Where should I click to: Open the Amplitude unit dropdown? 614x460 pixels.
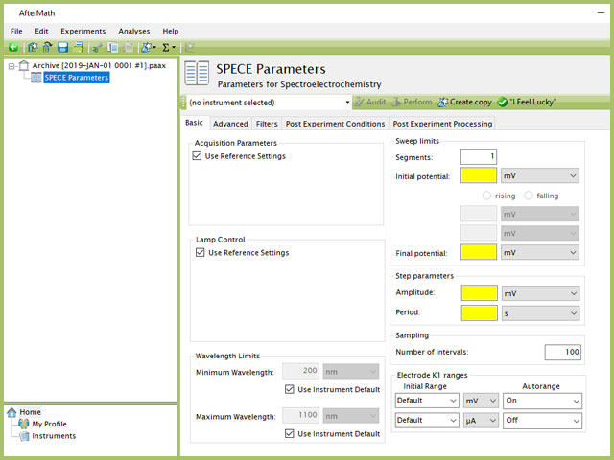[x=540, y=293]
